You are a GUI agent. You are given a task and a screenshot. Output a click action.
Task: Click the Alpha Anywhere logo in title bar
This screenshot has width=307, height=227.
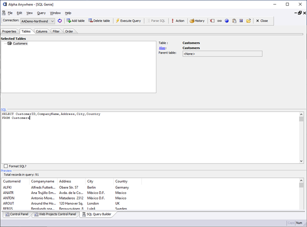(x=5, y=4)
